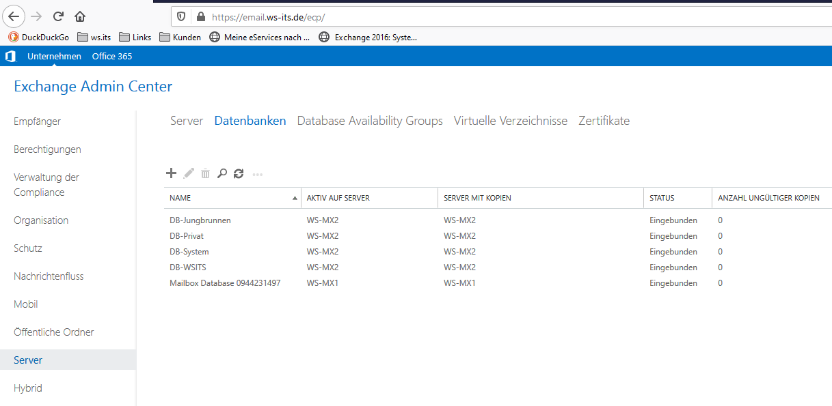Reload the page with the refresh icon
Image resolution: width=832 pixels, height=406 pixels.
click(58, 16)
